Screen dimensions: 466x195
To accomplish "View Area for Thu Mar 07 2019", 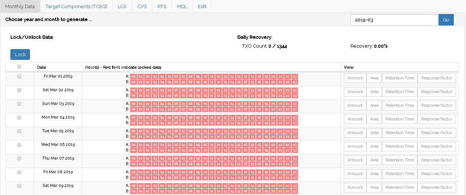I will point(374,160).
